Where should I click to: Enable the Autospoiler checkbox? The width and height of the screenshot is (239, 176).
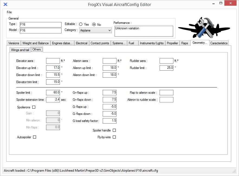(35, 137)
